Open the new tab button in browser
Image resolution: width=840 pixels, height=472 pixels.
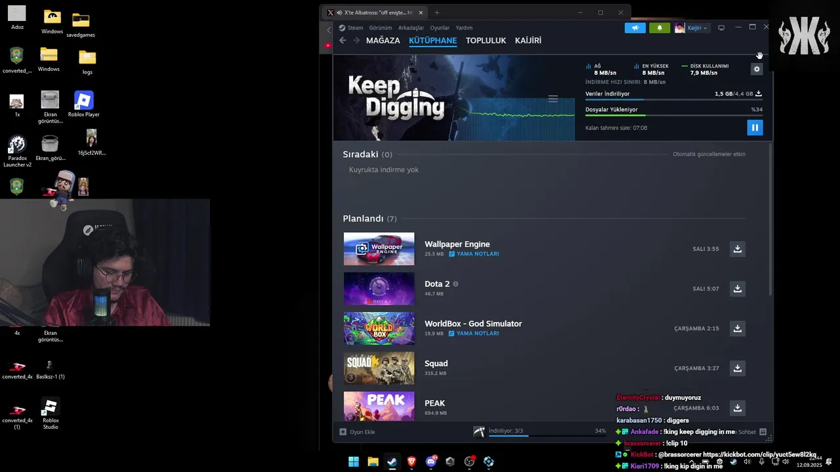pyautogui.click(x=437, y=12)
